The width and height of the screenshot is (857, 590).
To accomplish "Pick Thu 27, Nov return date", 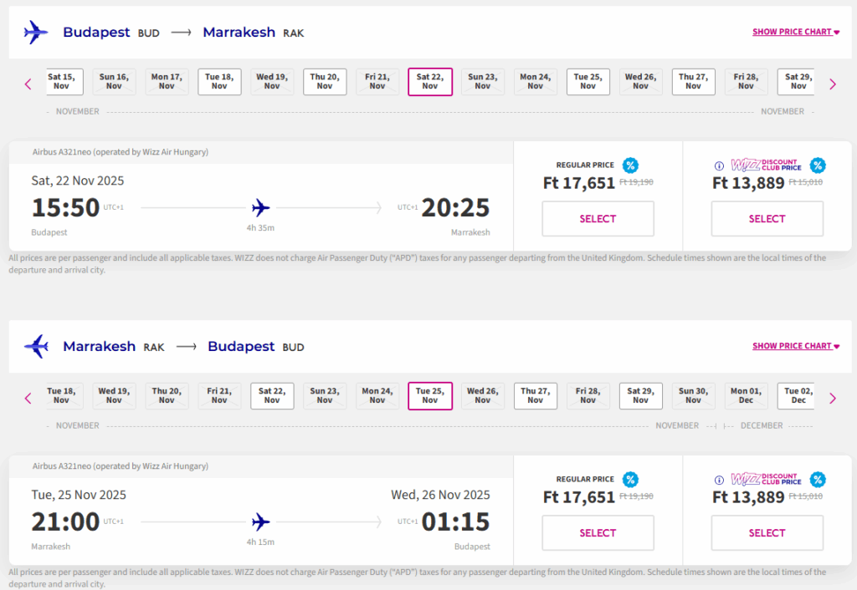I will [x=535, y=395].
